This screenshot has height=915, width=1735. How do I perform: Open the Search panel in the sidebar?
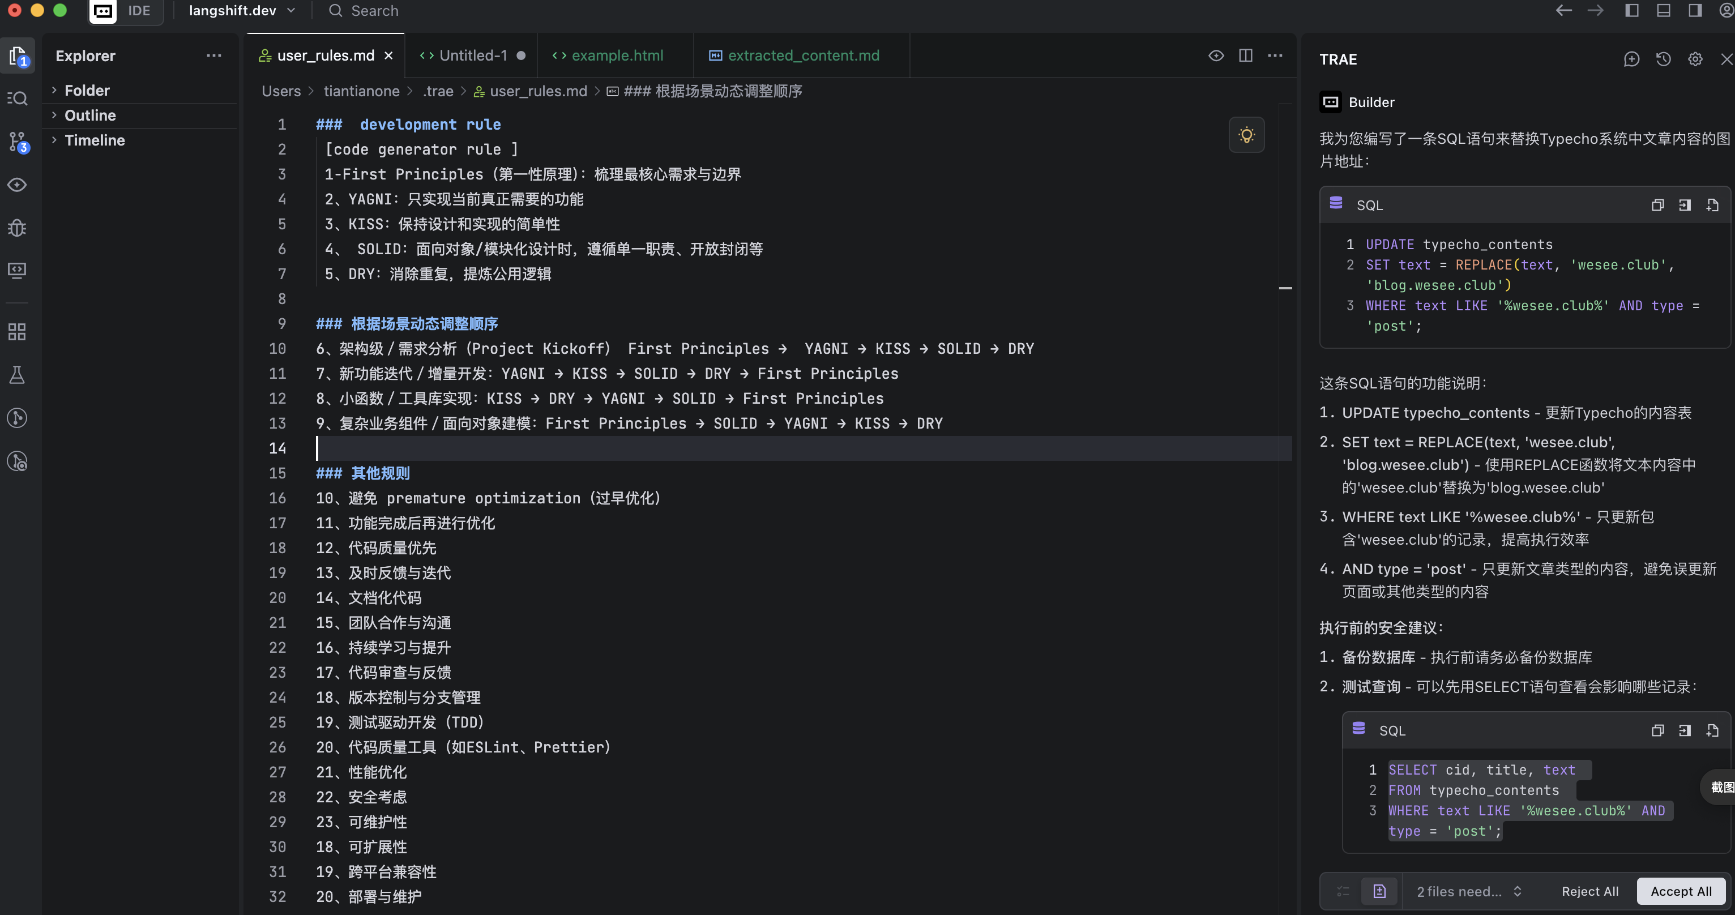pos(17,99)
